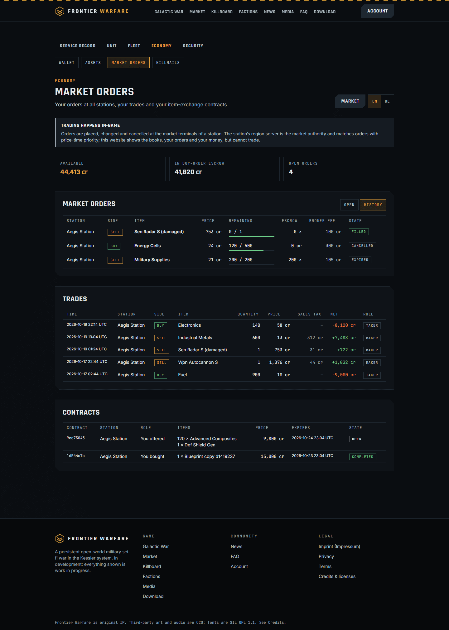Open the Economy tab

(162, 46)
